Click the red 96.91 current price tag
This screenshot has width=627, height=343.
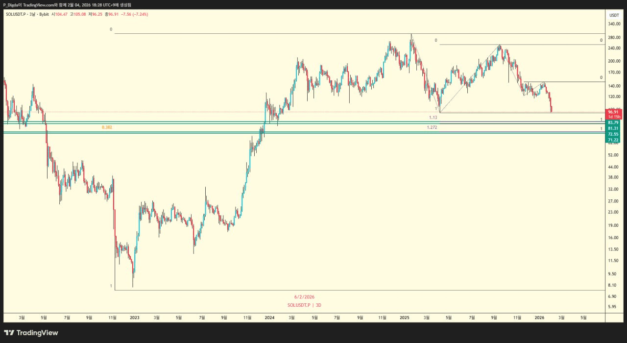pyautogui.click(x=614, y=112)
